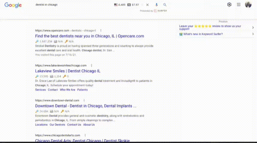Open Google settings gear

229,5
